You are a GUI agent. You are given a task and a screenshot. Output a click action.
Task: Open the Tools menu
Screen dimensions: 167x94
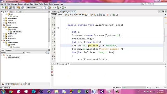pos(51,4)
